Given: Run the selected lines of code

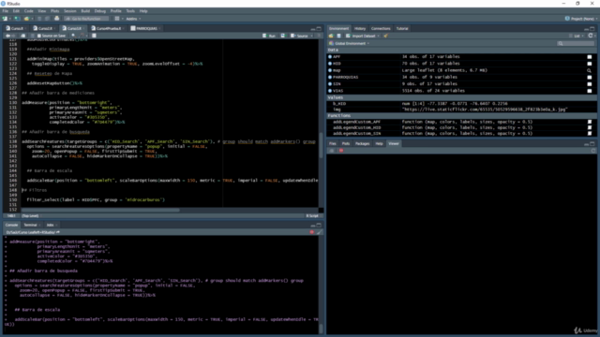Looking at the screenshot, I should click(x=269, y=36).
